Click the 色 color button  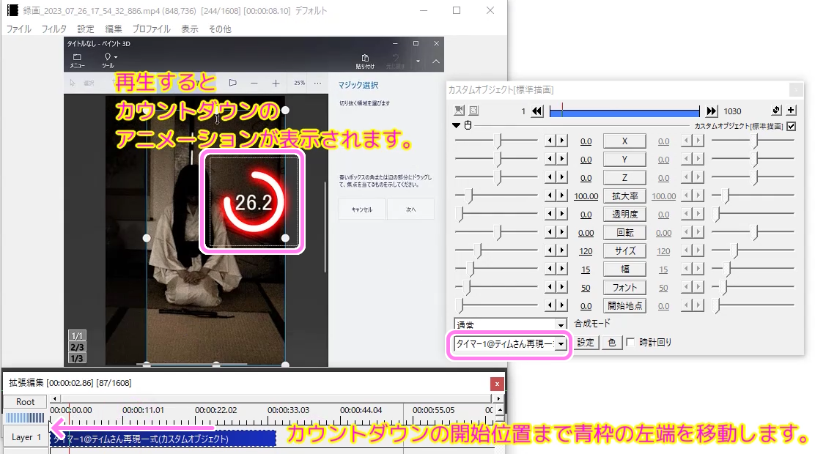[x=611, y=342]
